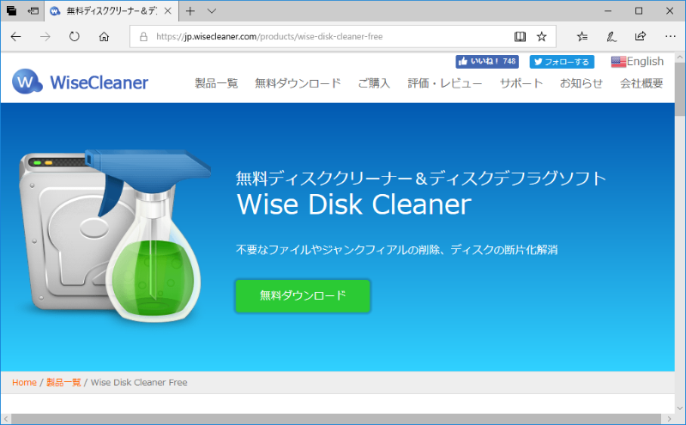Click the green 無料ダウンロード button
The width and height of the screenshot is (686, 425).
point(303,295)
